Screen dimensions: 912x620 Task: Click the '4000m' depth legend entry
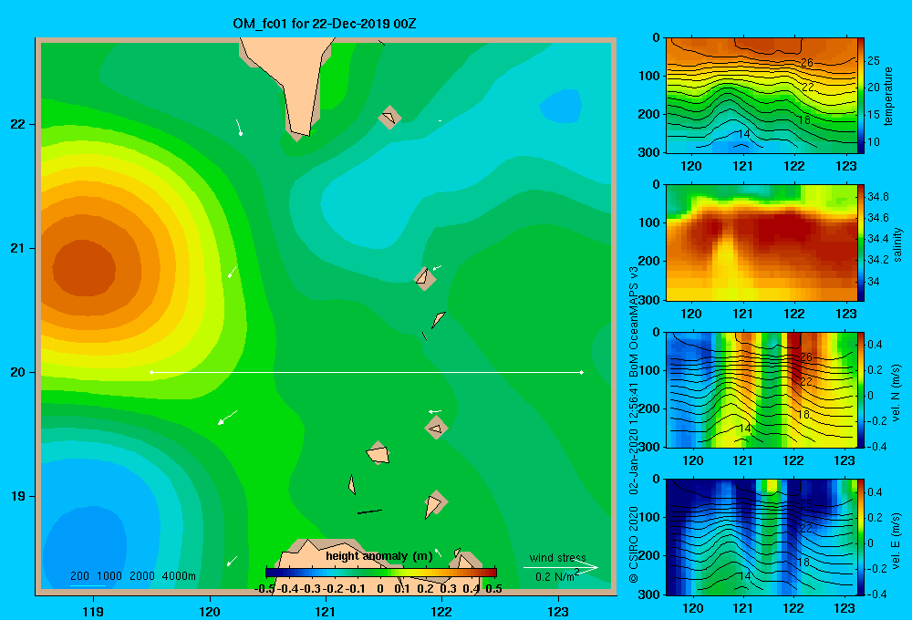click(x=179, y=576)
